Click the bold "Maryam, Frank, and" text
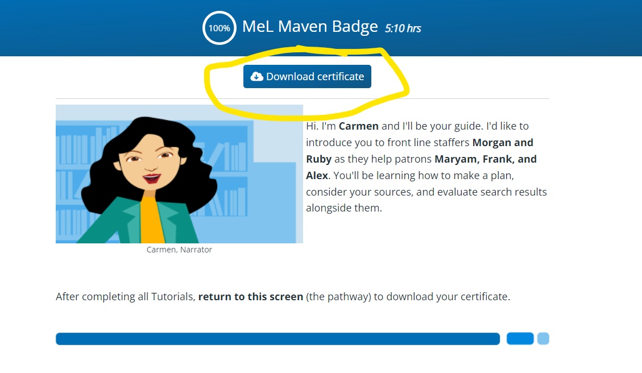The width and height of the screenshot is (642, 373). (485, 159)
